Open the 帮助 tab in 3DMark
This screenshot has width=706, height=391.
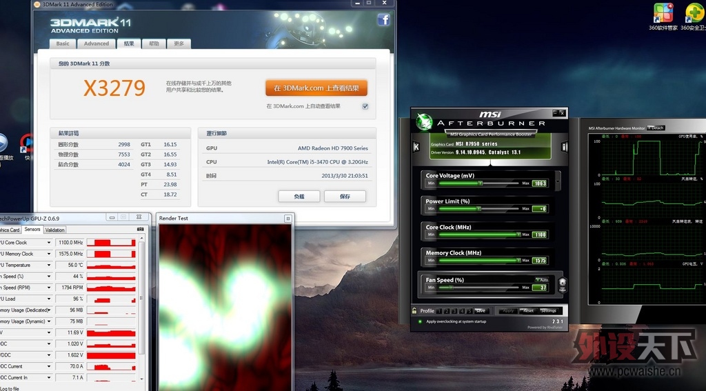point(154,43)
